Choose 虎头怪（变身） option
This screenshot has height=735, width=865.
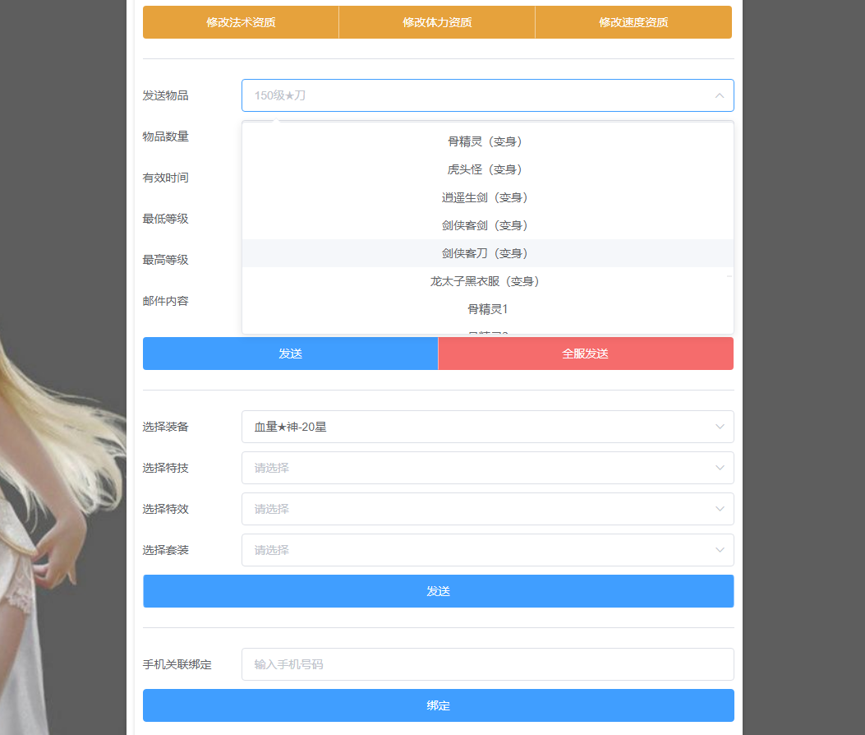pyautogui.click(x=486, y=169)
